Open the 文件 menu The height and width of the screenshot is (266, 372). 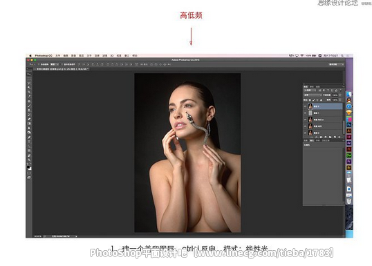[x=58, y=55]
